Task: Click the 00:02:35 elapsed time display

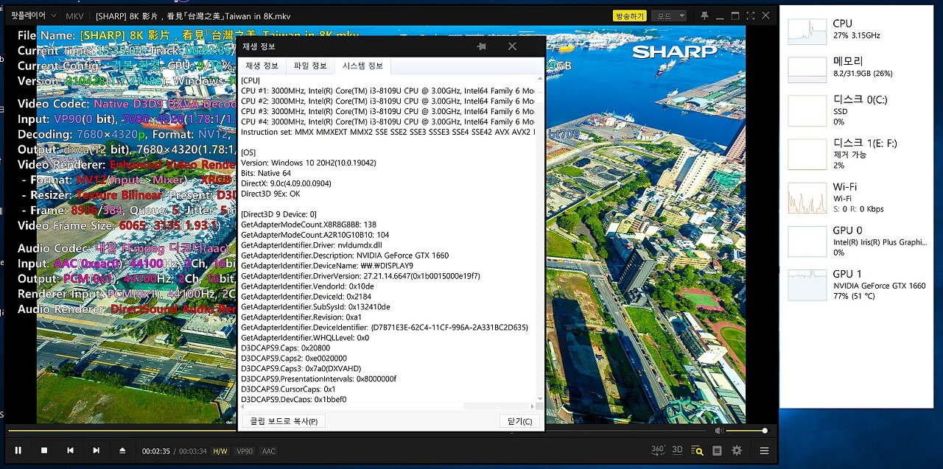Action: click(x=156, y=451)
